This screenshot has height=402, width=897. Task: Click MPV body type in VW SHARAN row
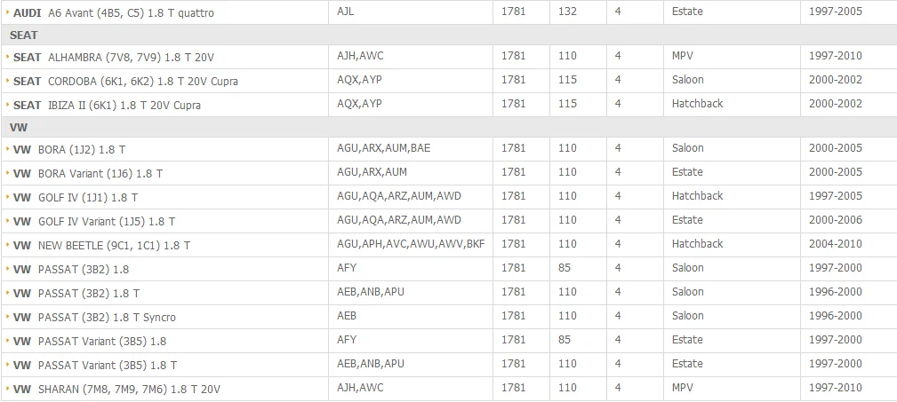click(683, 389)
